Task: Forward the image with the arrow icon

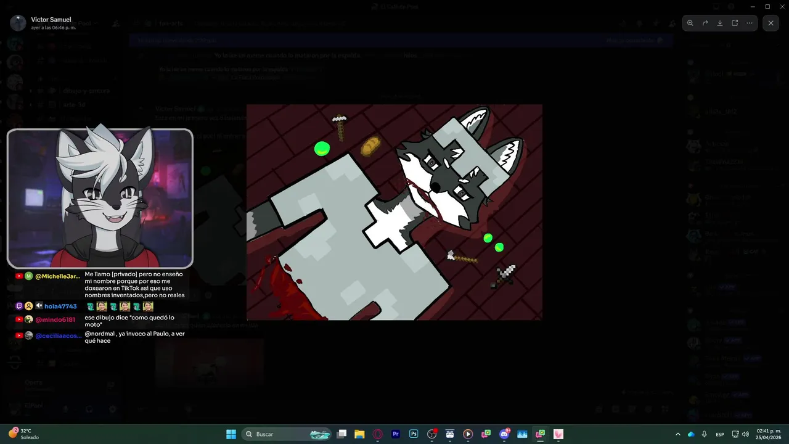Action: pyautogui.click(x=705, y=23)
